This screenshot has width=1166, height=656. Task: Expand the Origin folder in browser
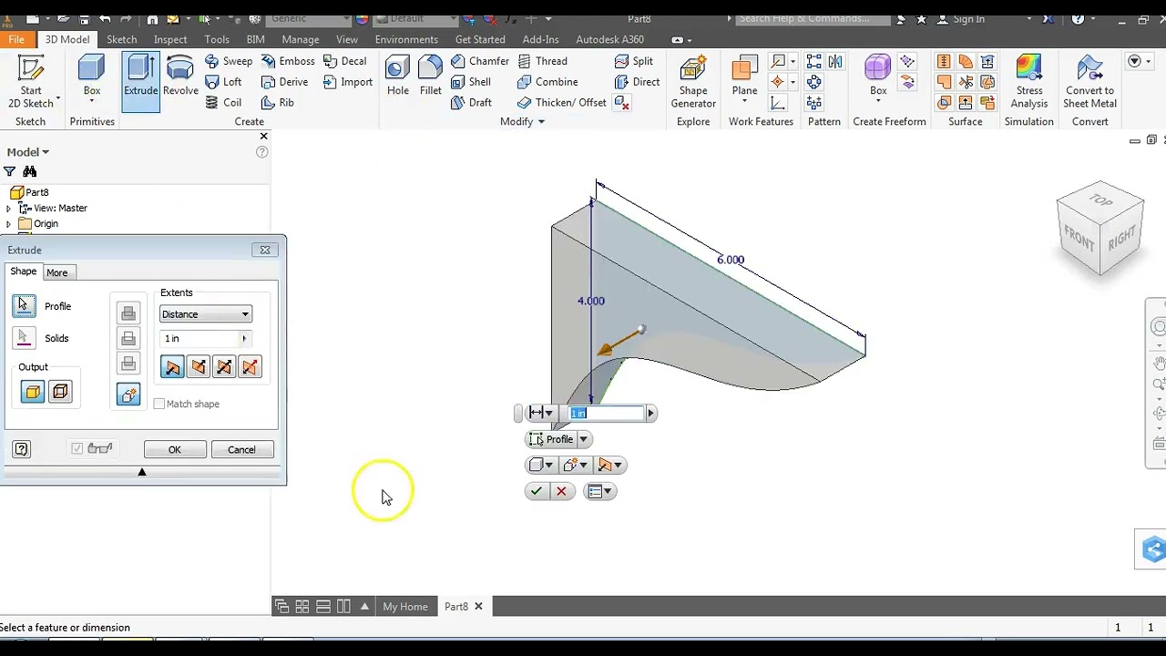8,224
